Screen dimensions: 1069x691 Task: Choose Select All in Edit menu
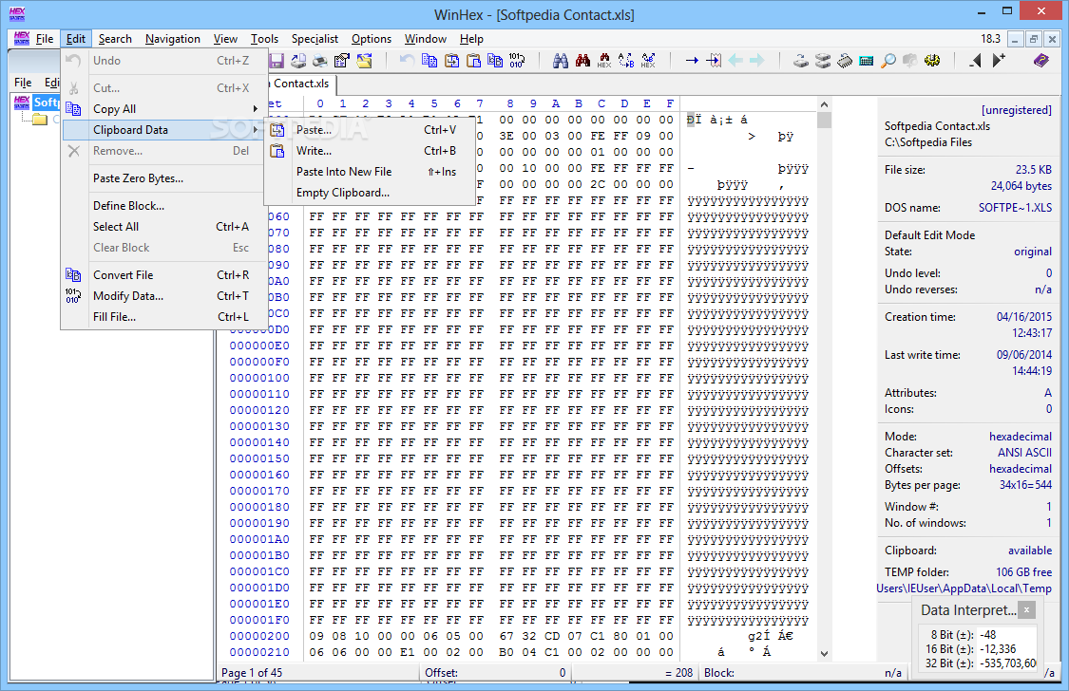163,227
